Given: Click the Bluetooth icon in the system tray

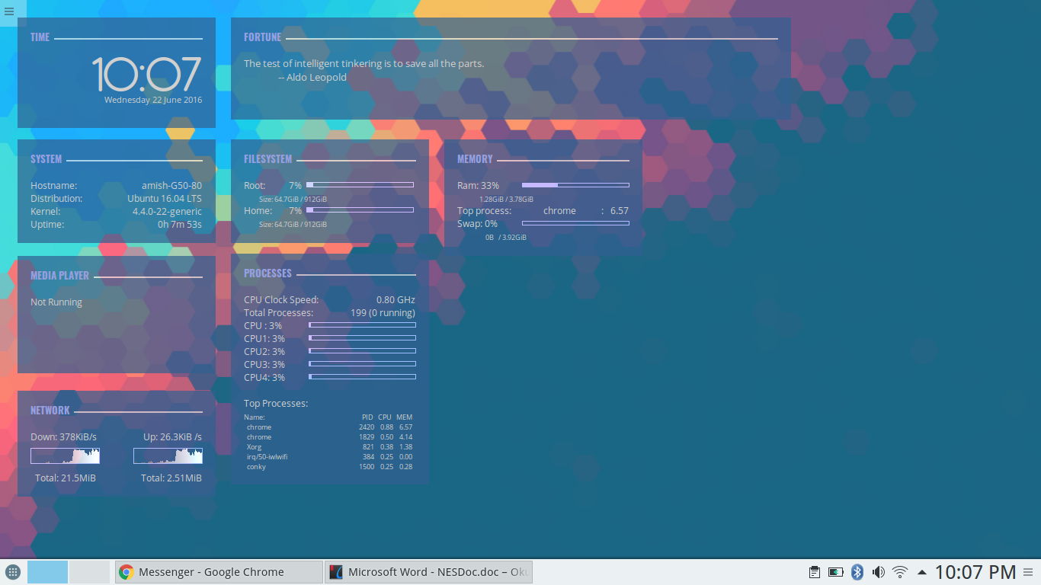Looking at the screenshot, I should 857,571.
